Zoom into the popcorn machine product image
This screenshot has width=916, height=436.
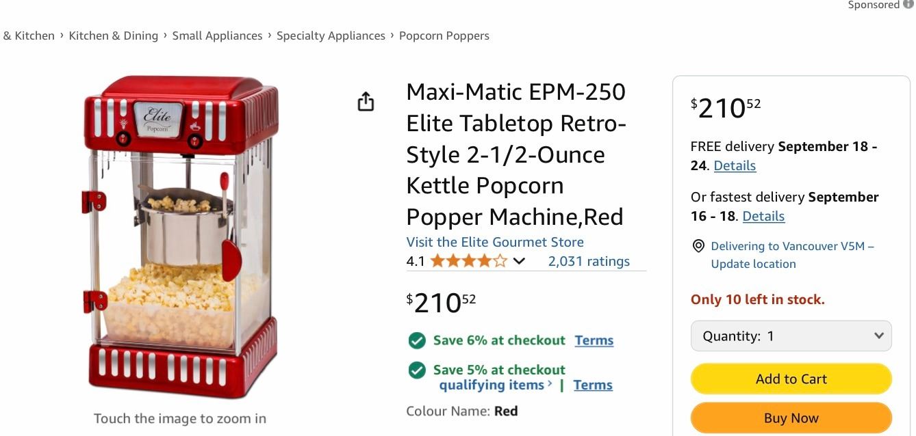tap(181, 236)
